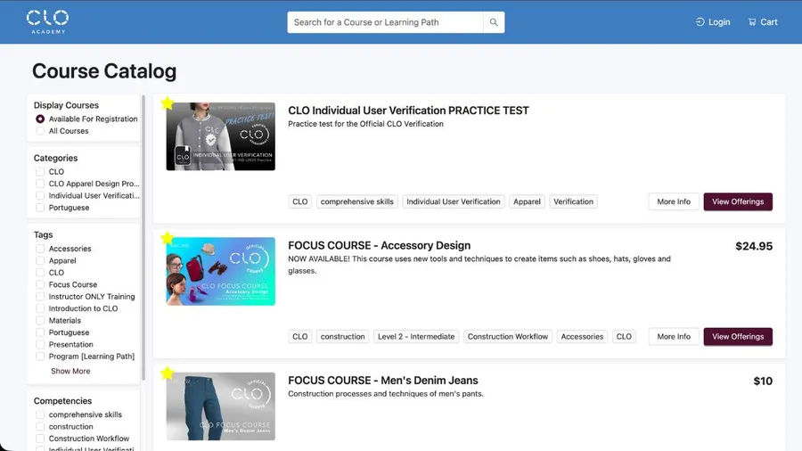Click the $10 price text
The width and height of the screenshot is (802, 451).
(763, 381)
